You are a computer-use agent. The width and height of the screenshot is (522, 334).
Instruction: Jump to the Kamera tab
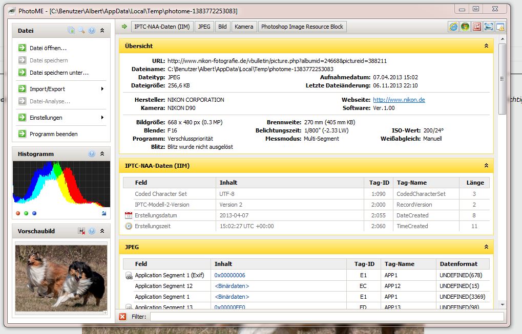pos(244,27)
